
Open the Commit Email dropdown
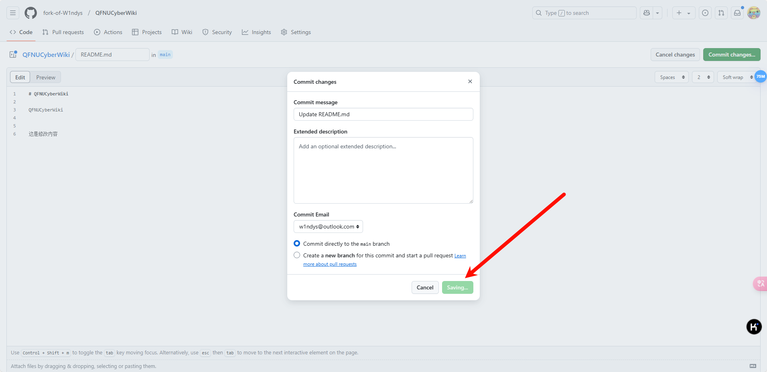click(x=328, y=226)
